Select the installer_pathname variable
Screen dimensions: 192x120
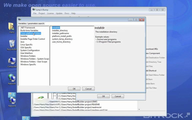pos(60,33)
